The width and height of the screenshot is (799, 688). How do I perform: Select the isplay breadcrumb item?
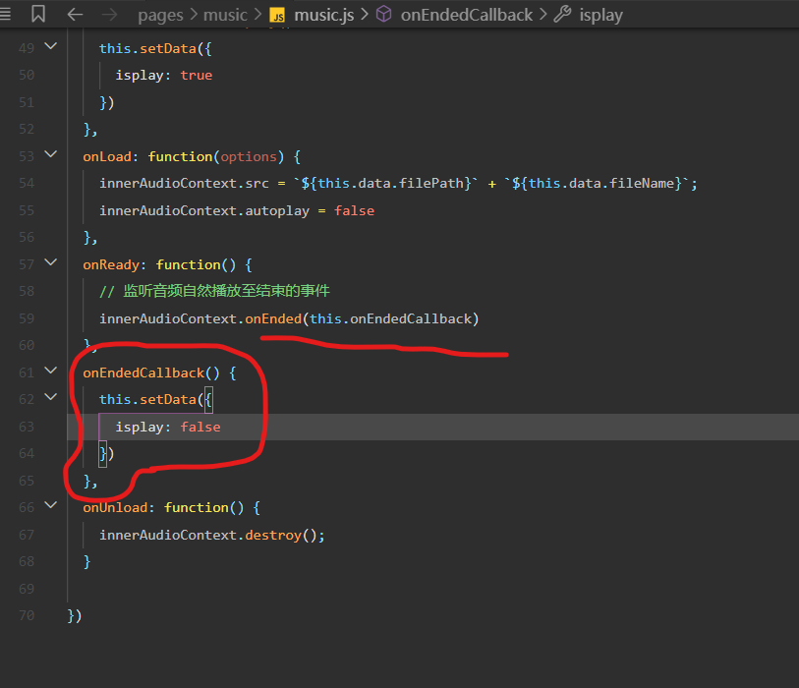pos(600,16)
